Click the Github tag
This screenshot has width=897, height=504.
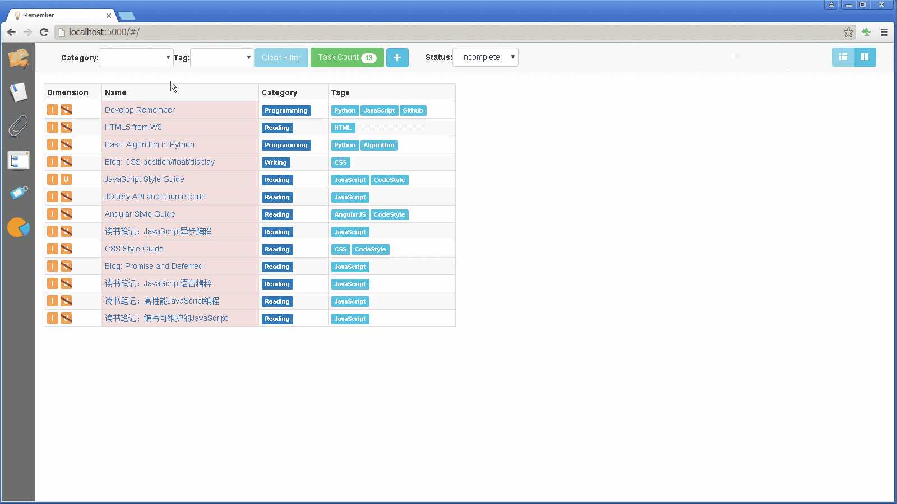(413, 110)
